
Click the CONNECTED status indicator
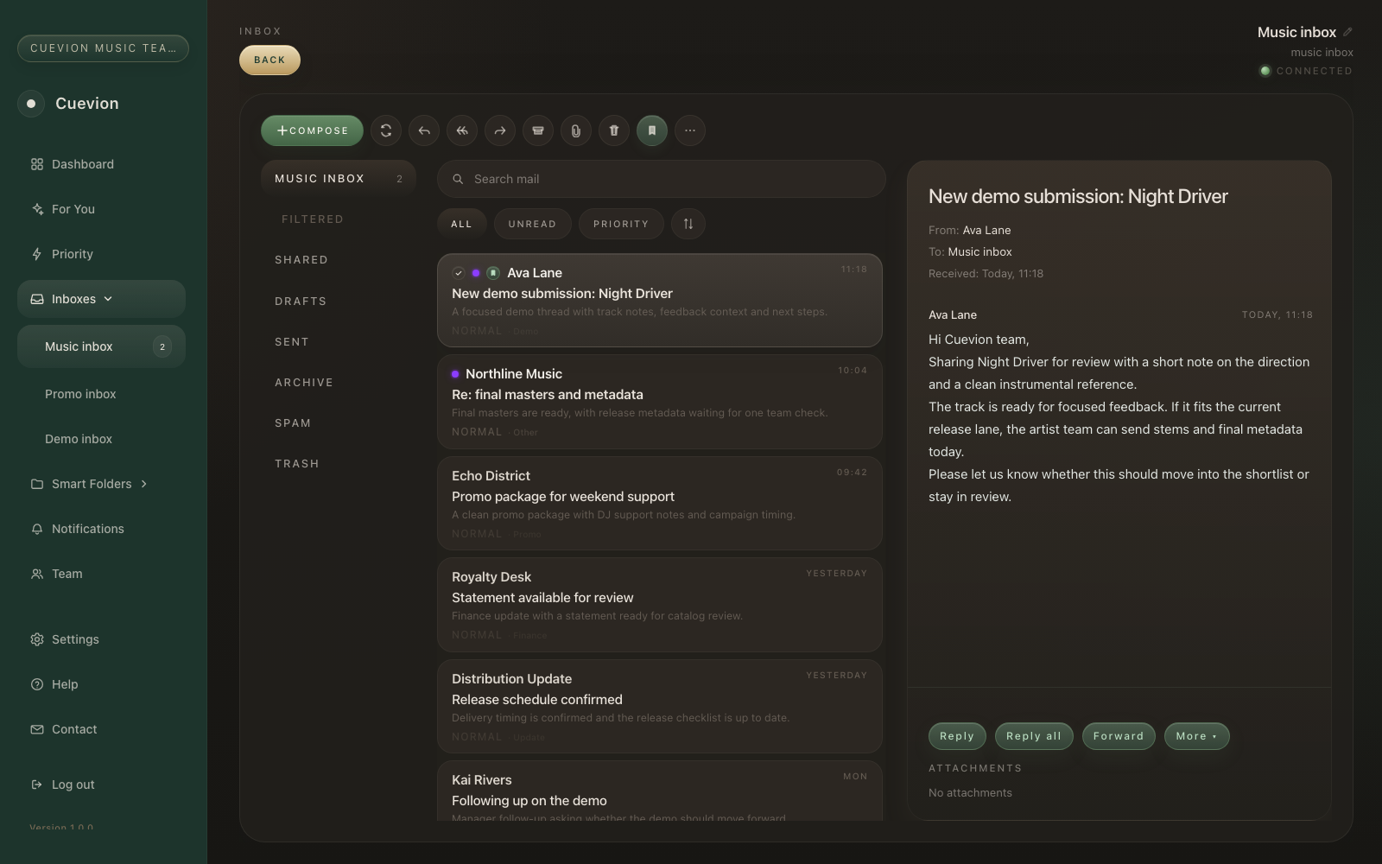coord(1307,71)
